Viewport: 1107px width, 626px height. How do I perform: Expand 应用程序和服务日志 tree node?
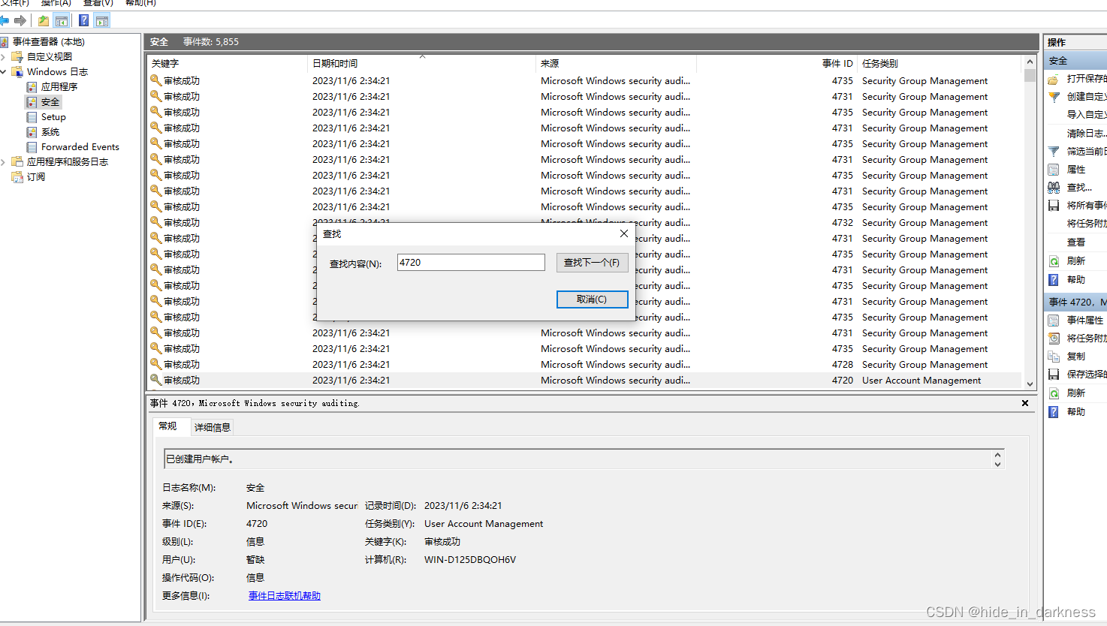point(4,162)
